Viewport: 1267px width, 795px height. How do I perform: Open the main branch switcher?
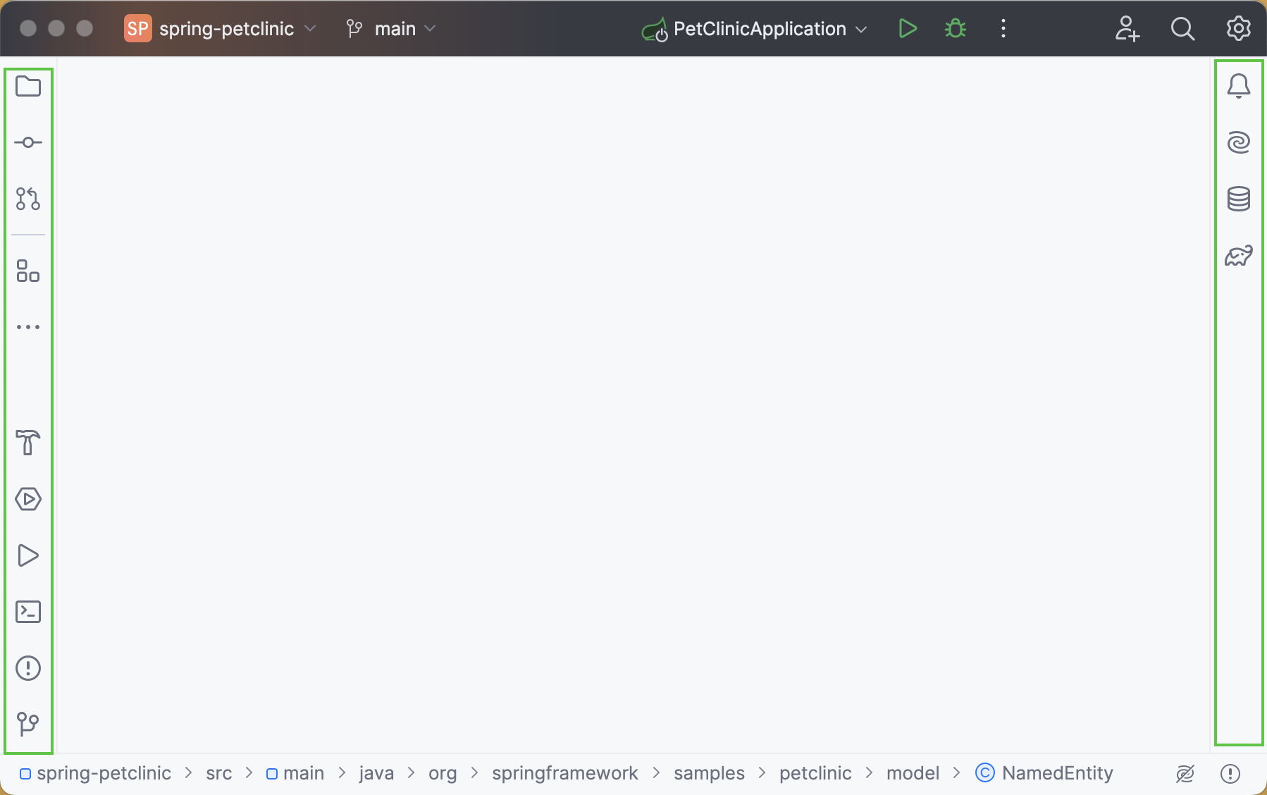click(391, 28)
